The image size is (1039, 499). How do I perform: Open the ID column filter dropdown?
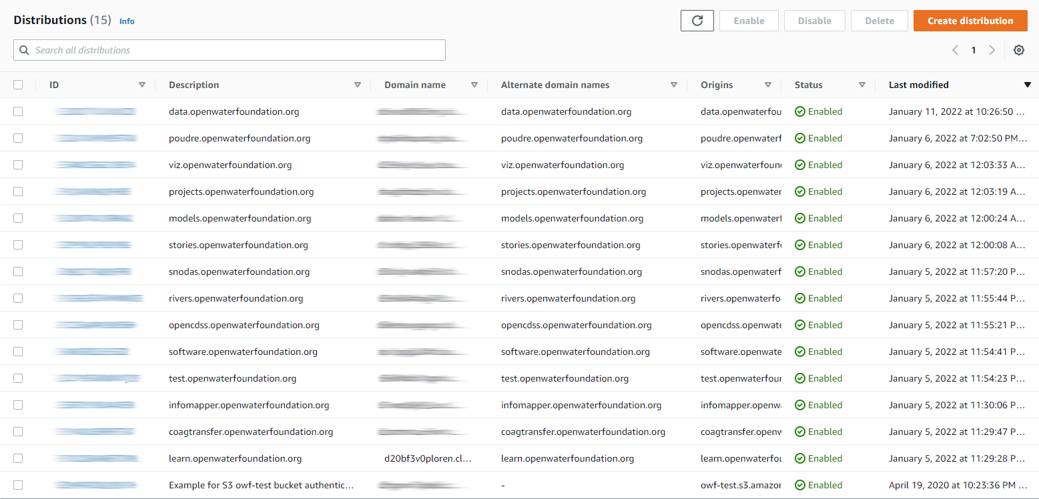tap(142, 85)
